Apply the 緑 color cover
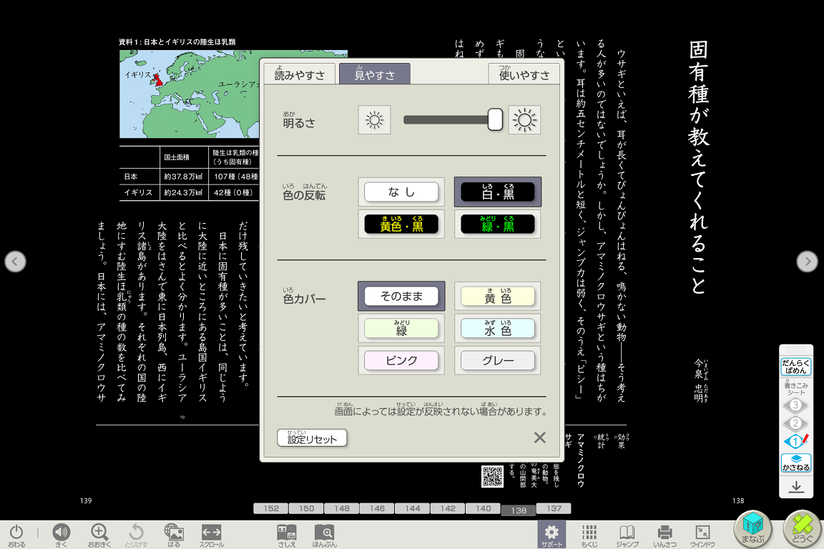This screenshot has width=824, height=549. pyautogui.click(x=401, y=328)
